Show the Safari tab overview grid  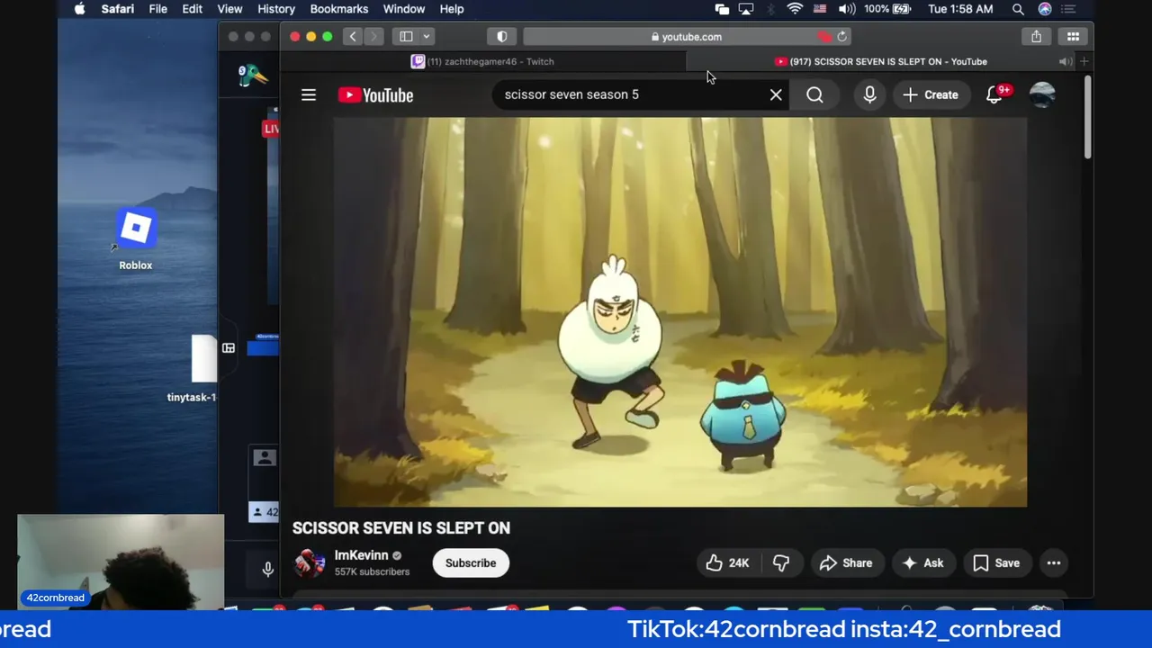[1073, 37]
